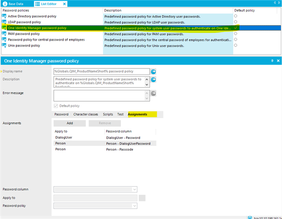282x219 pixels.
Task: Close the One Identity Manager password policy panel
Action: 278,61
